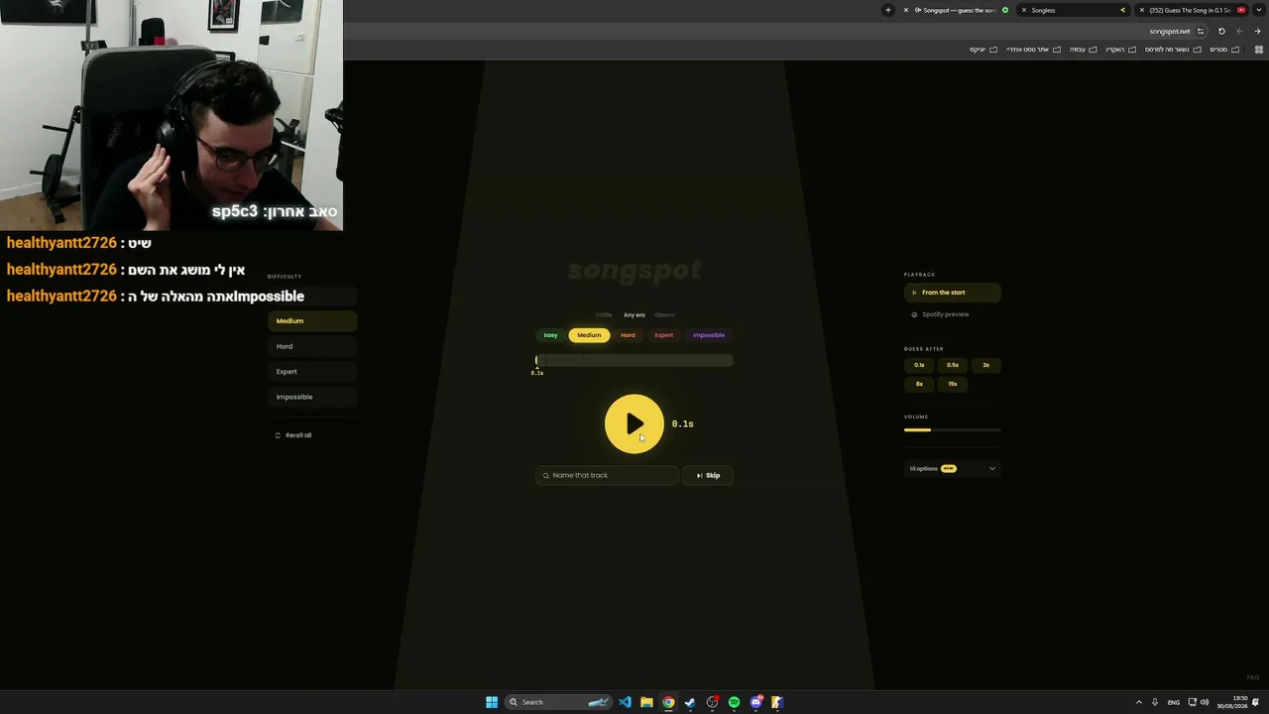Image resolution: width=1269 pixels, height=714 pixels.
Task: Switch to the Songless browser tab
Action: (1074, 10)
